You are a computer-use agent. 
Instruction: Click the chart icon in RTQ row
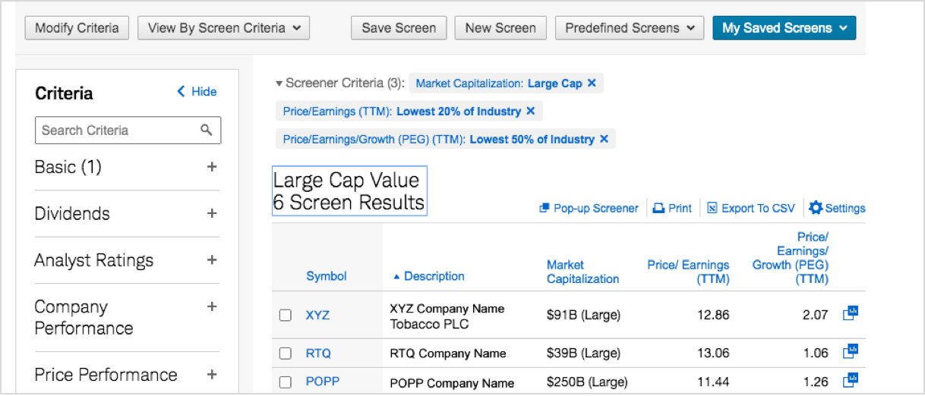pos(851,352)
